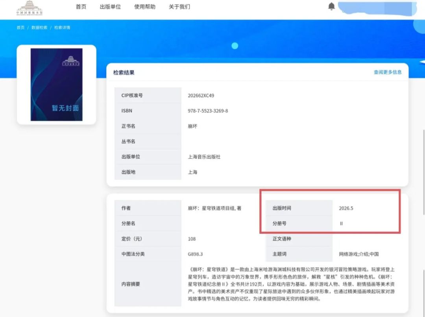
Task: Click the 查阅更多信息 link
Action: [388, 72]
